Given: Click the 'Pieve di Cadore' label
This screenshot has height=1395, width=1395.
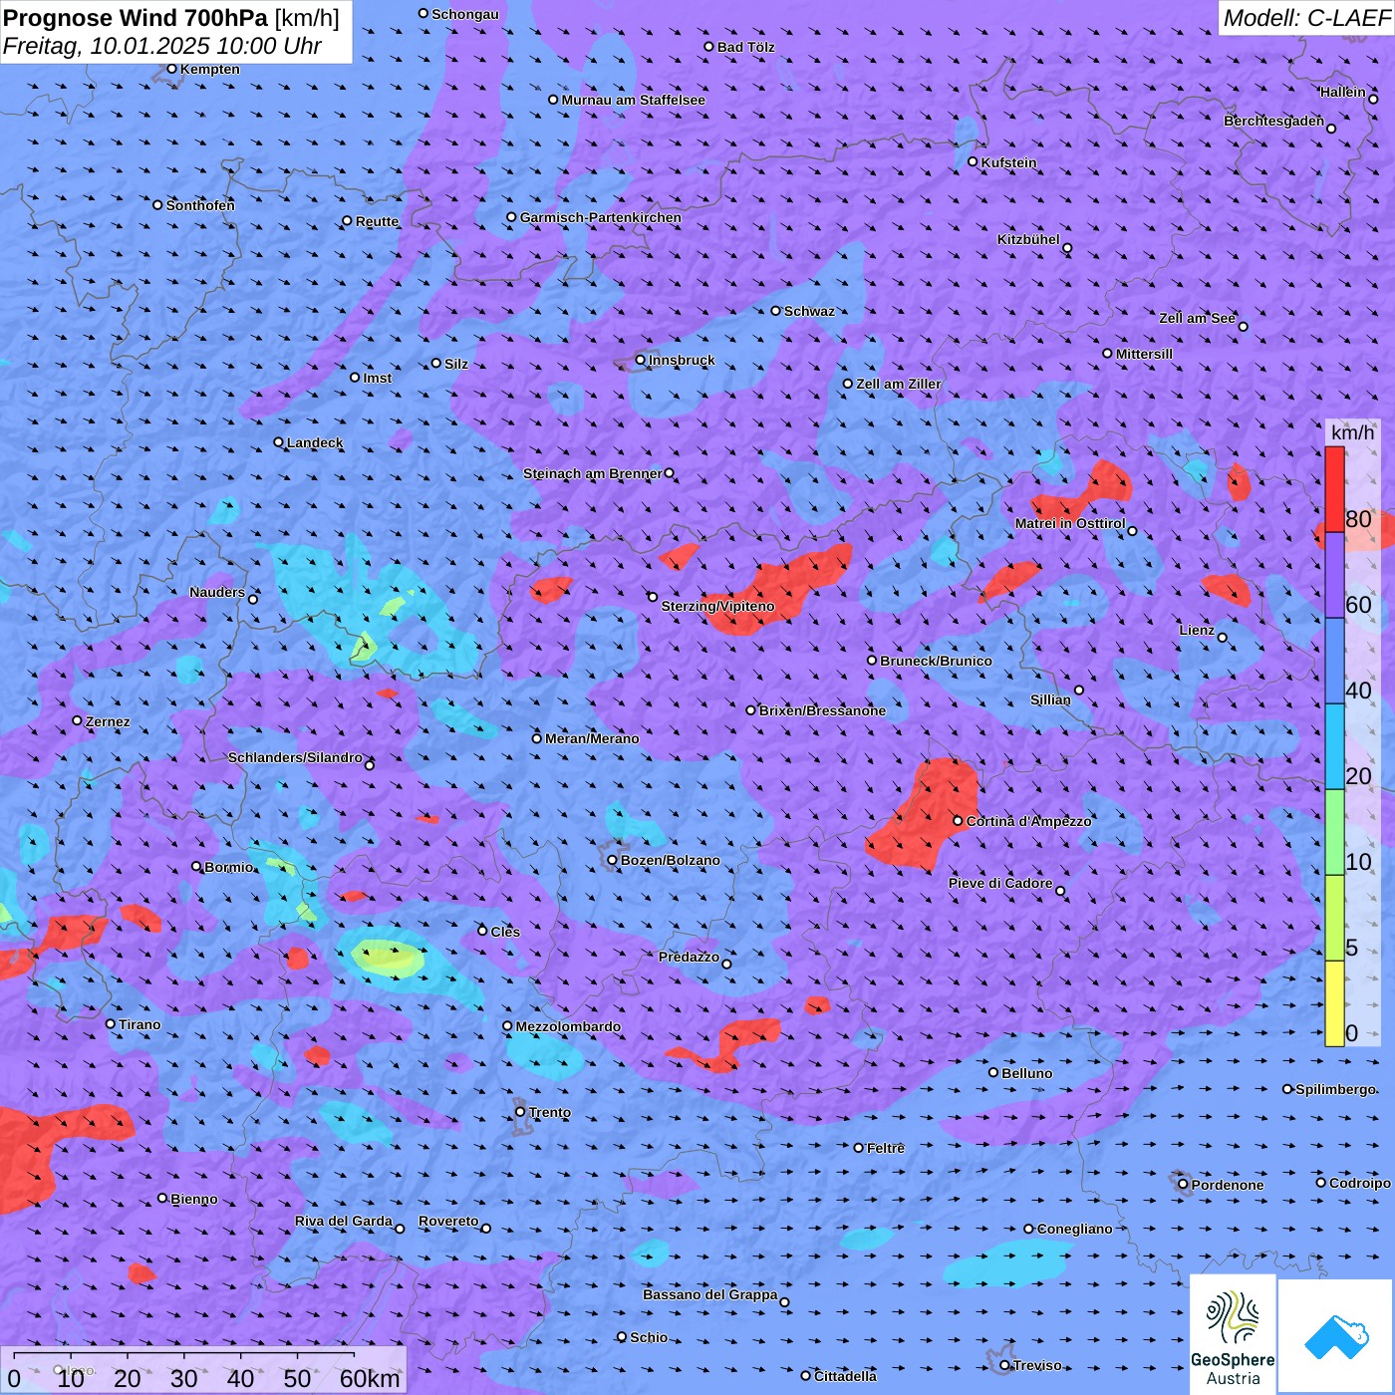Looking at the screenshot, I should click(1000, 883).
